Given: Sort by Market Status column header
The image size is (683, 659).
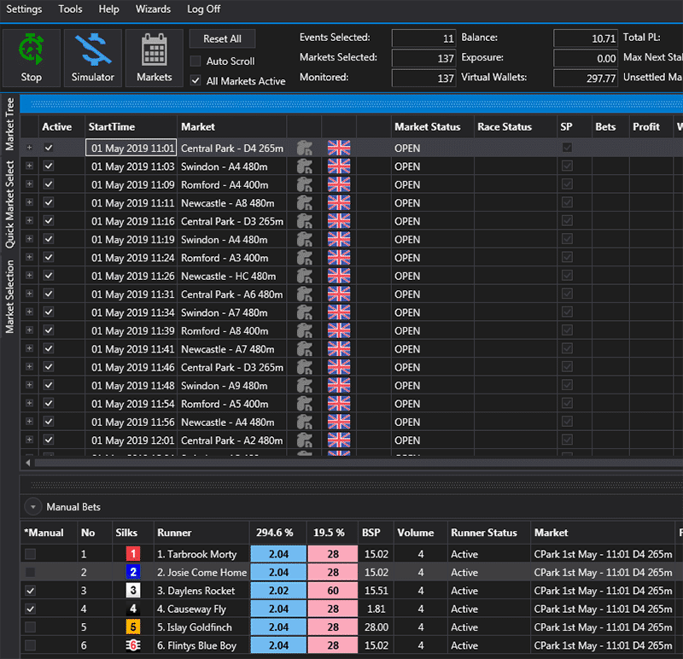Looking at the screenshot, I should (432, 126).
